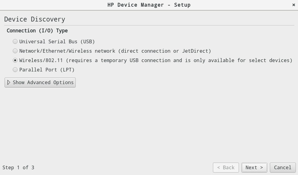Click the Network option's radio circle
The image size is (298, 175).
tap(15, 51)
